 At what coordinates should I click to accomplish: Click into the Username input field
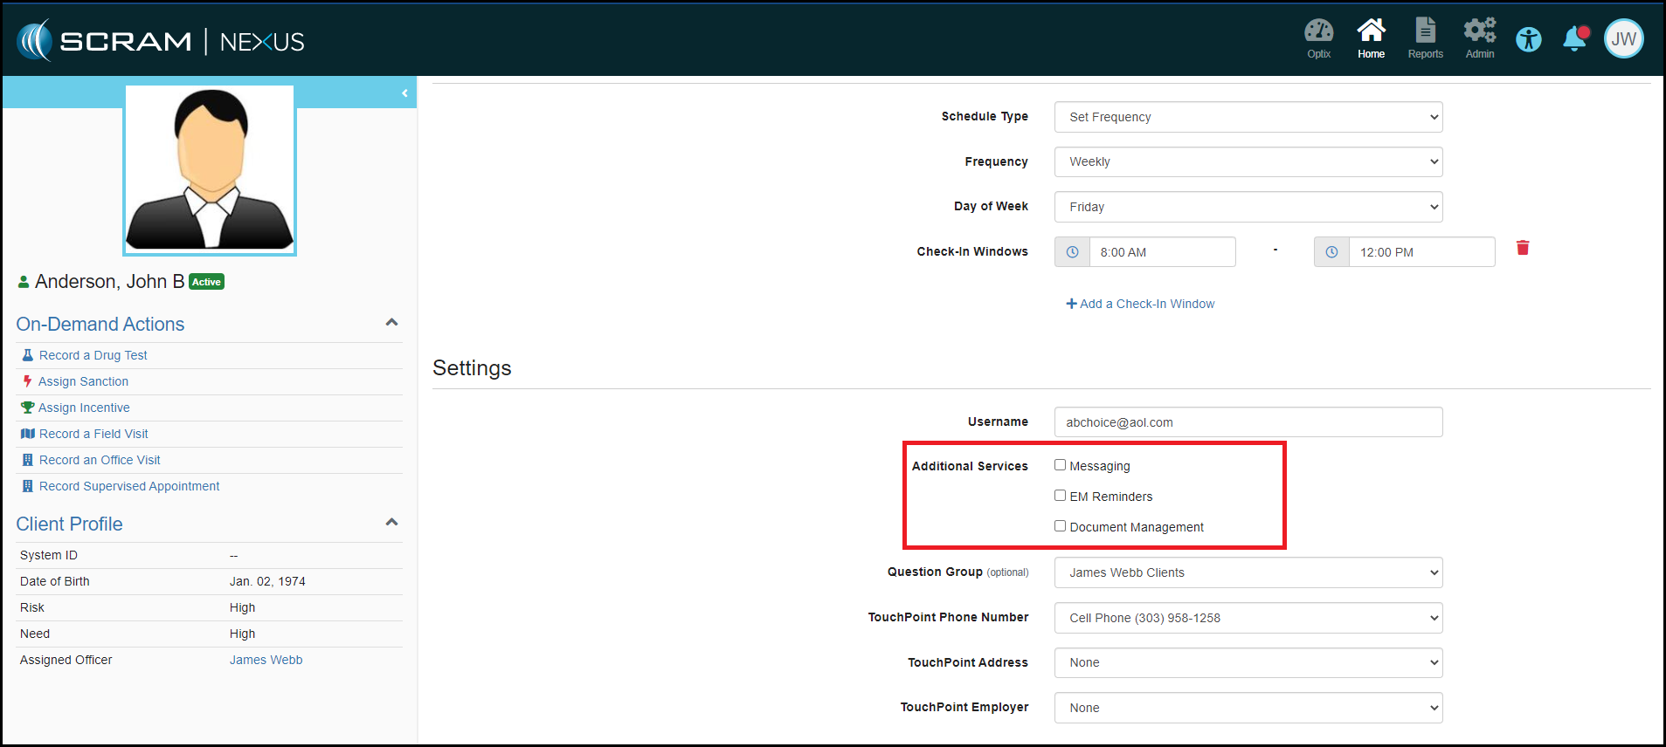pyautogui.click(x=1248, y=422)
